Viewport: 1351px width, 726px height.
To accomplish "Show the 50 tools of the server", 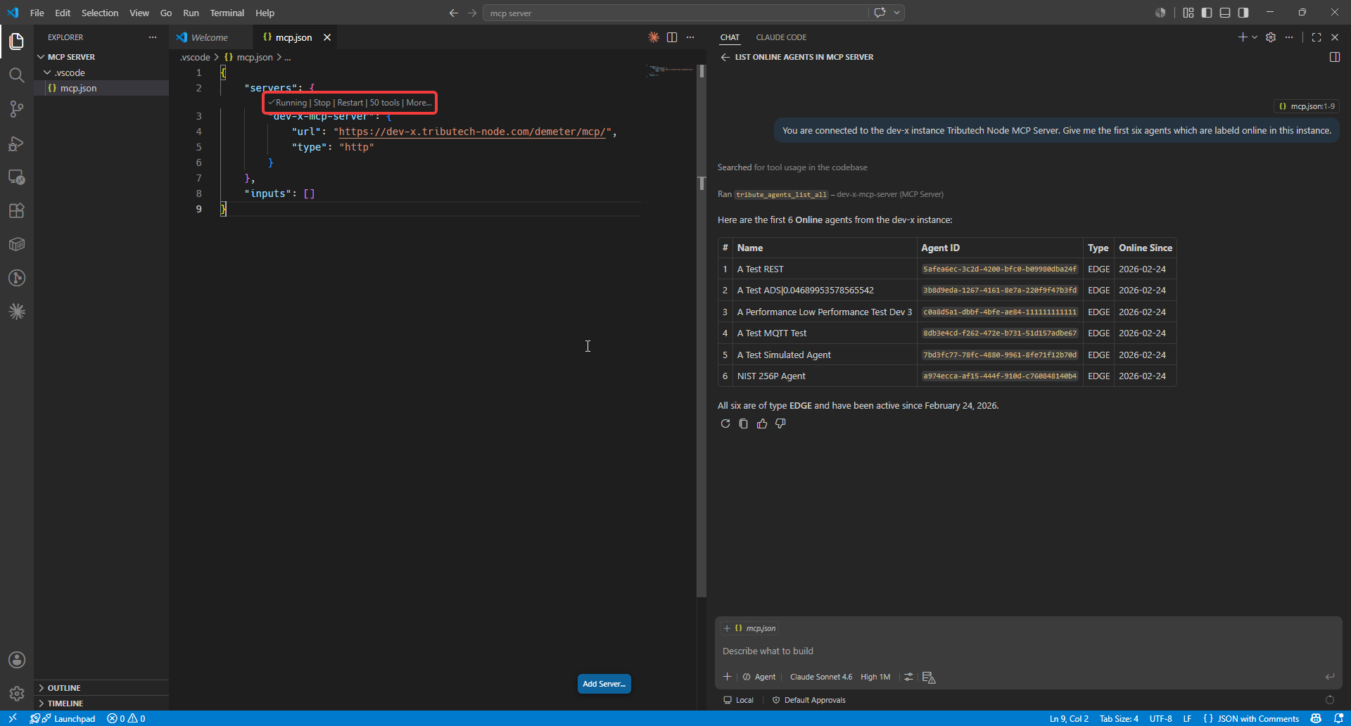I will pos(385,103).
